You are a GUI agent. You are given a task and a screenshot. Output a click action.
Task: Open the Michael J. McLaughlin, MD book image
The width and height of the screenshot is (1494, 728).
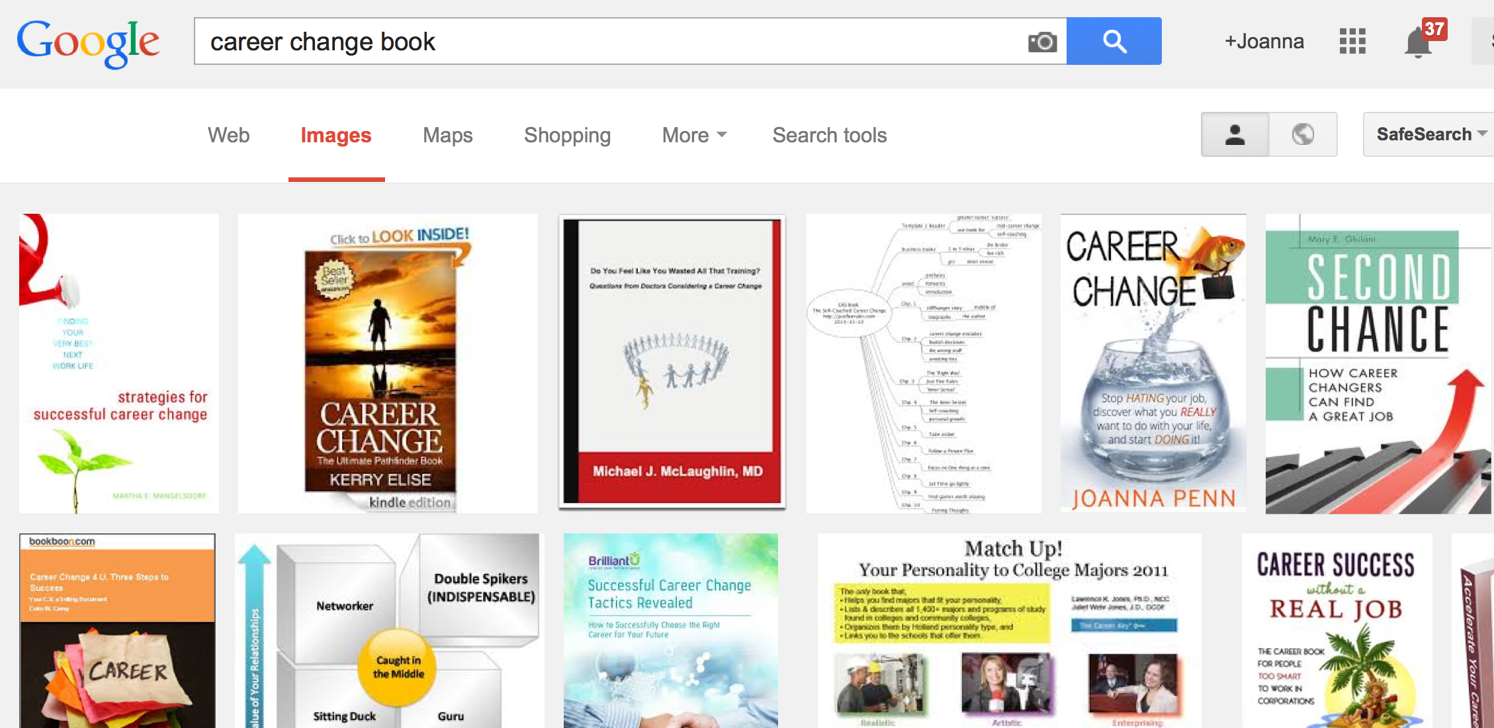click(x=672, y=362)
